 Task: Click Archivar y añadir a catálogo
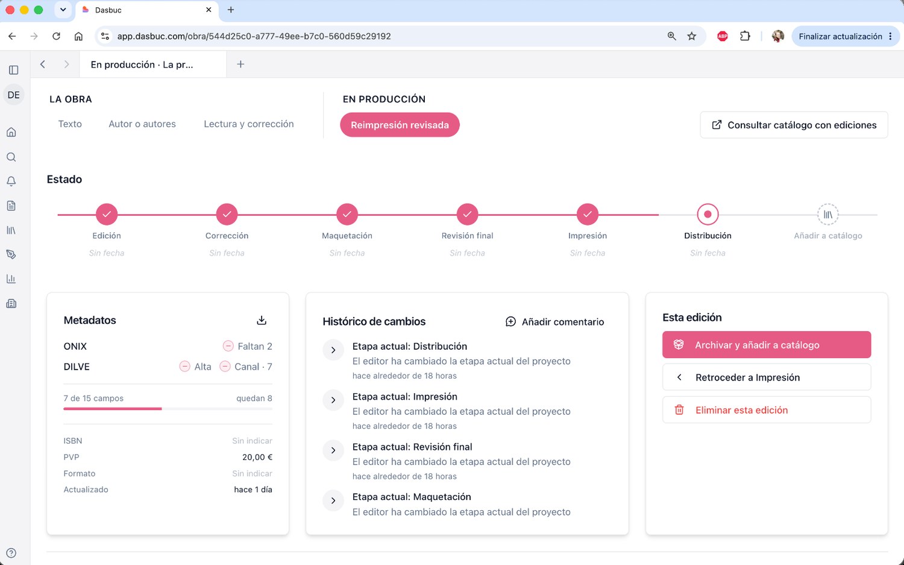tap(767, 345)
